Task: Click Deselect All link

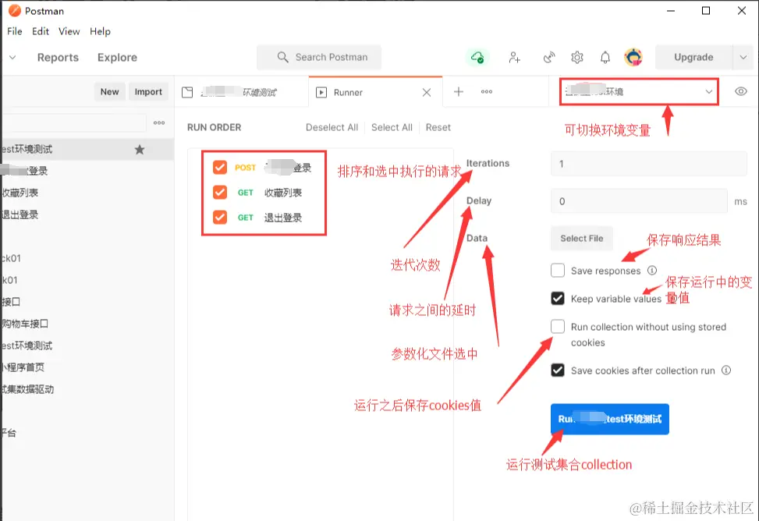Action: point(332,127)
